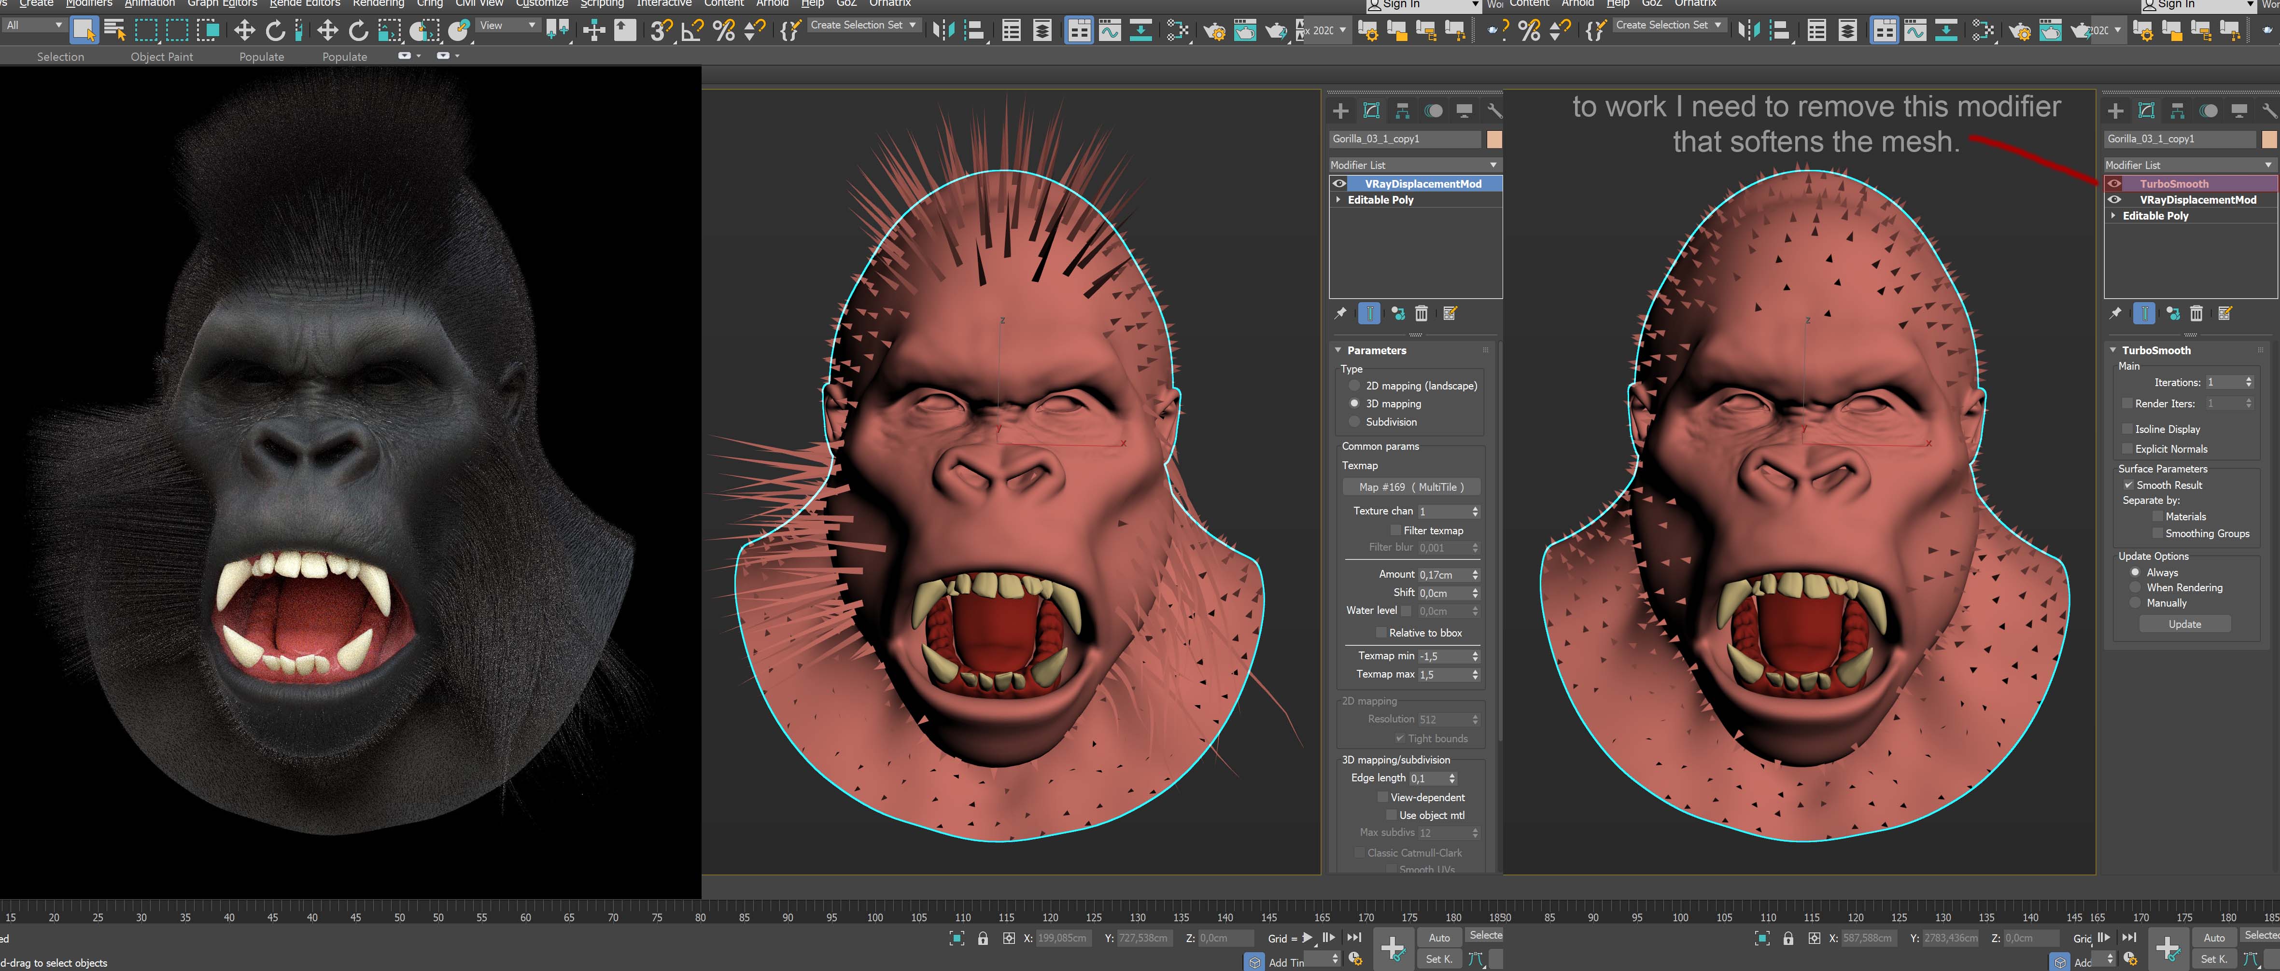Image resolution: width=2280 pixels, height=971 pixels.
Task: Expand the Editable Poly entry under TurboSmooth
Action: coord(2113,216)
